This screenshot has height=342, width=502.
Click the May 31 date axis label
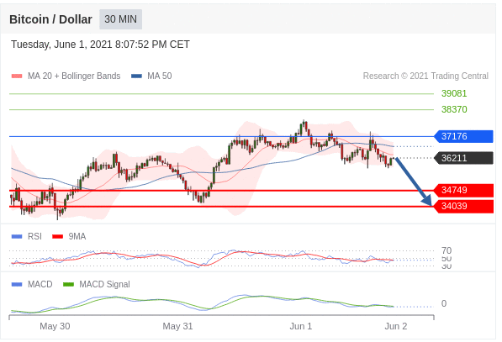pos(177,326)
